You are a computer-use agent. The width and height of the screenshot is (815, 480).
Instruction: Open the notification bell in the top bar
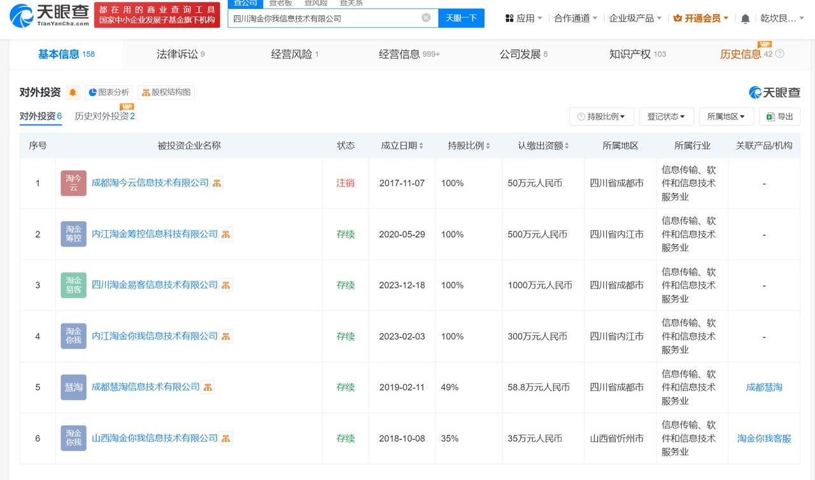[745, 18]
